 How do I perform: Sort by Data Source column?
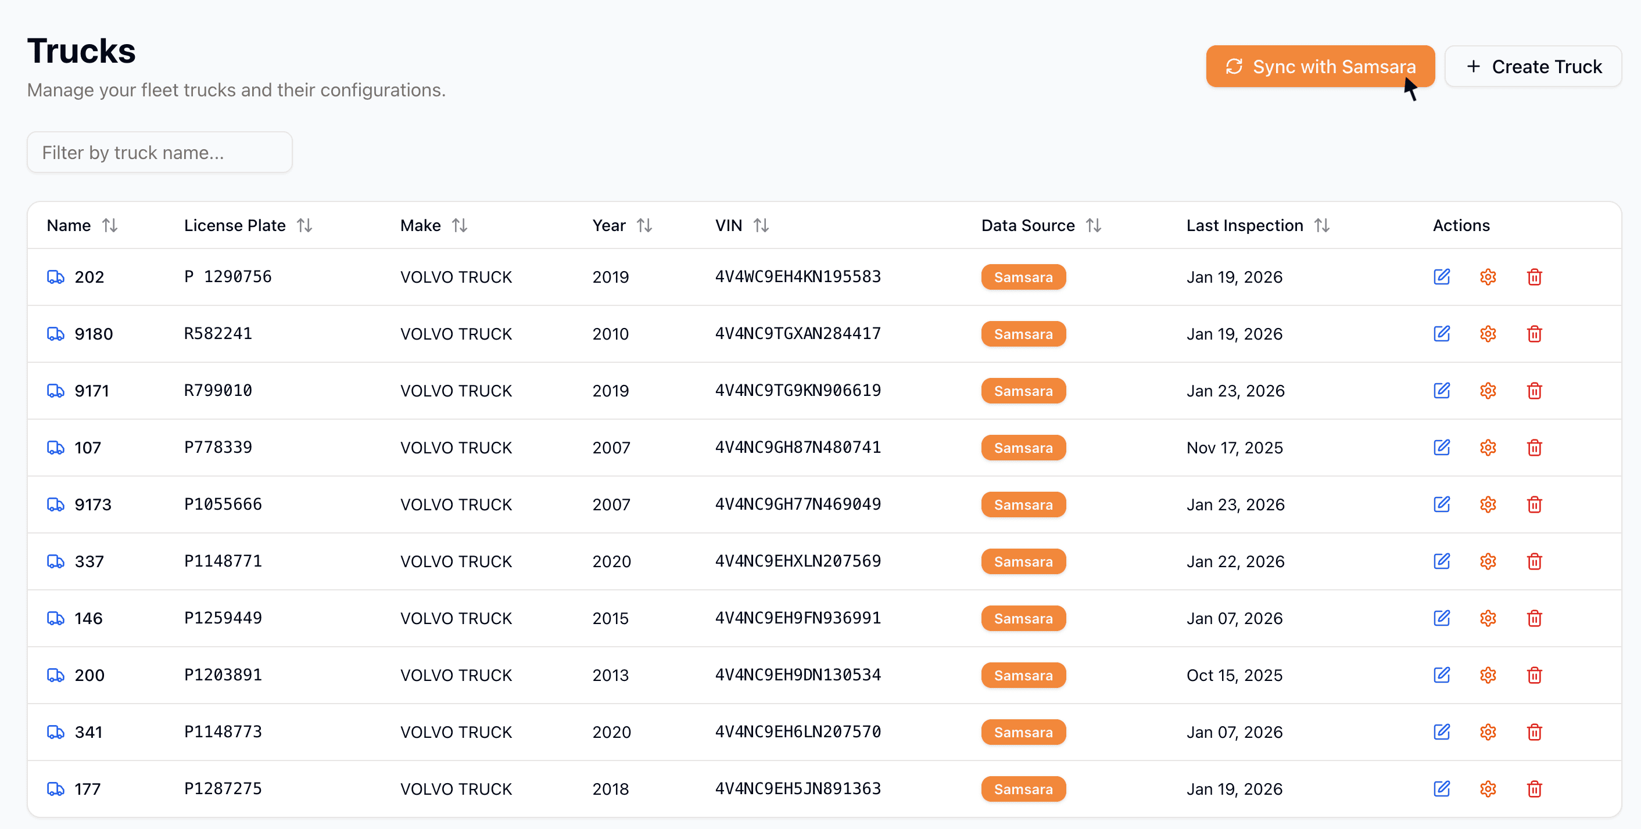(x=1093, y=225)
